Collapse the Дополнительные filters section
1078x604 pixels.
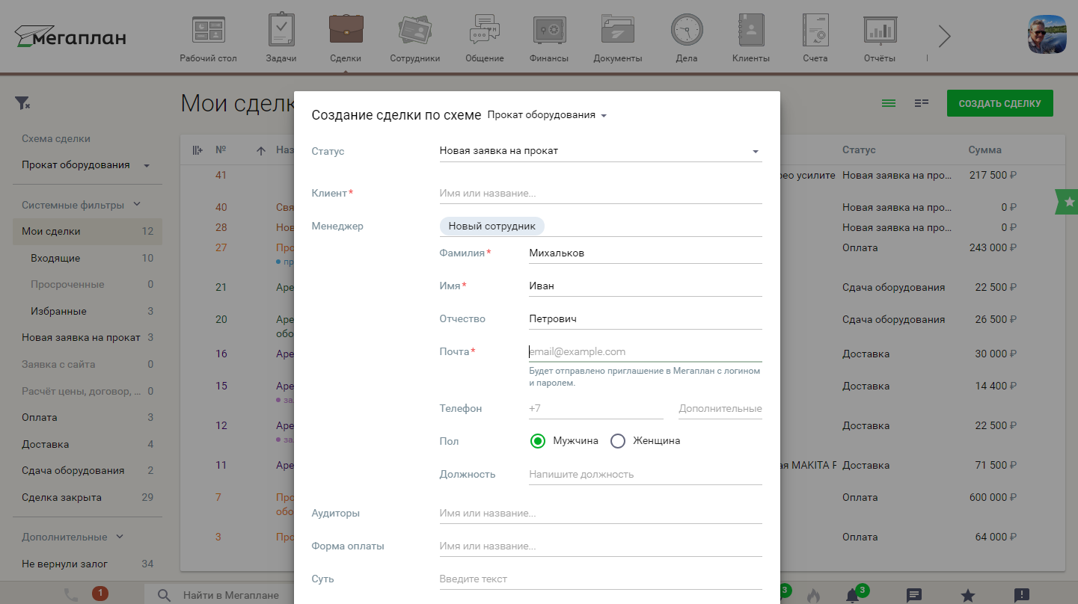click(73, 537)
